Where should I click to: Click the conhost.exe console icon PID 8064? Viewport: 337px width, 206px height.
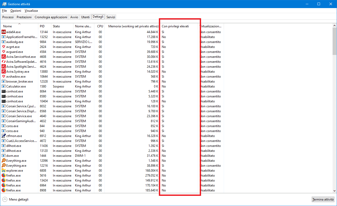[4, 91]
